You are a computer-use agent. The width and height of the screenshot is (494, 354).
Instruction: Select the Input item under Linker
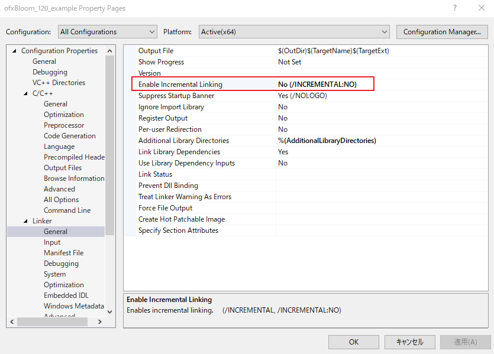[52, 242]
